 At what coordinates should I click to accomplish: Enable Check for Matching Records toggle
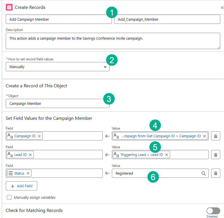click(213, 211)
